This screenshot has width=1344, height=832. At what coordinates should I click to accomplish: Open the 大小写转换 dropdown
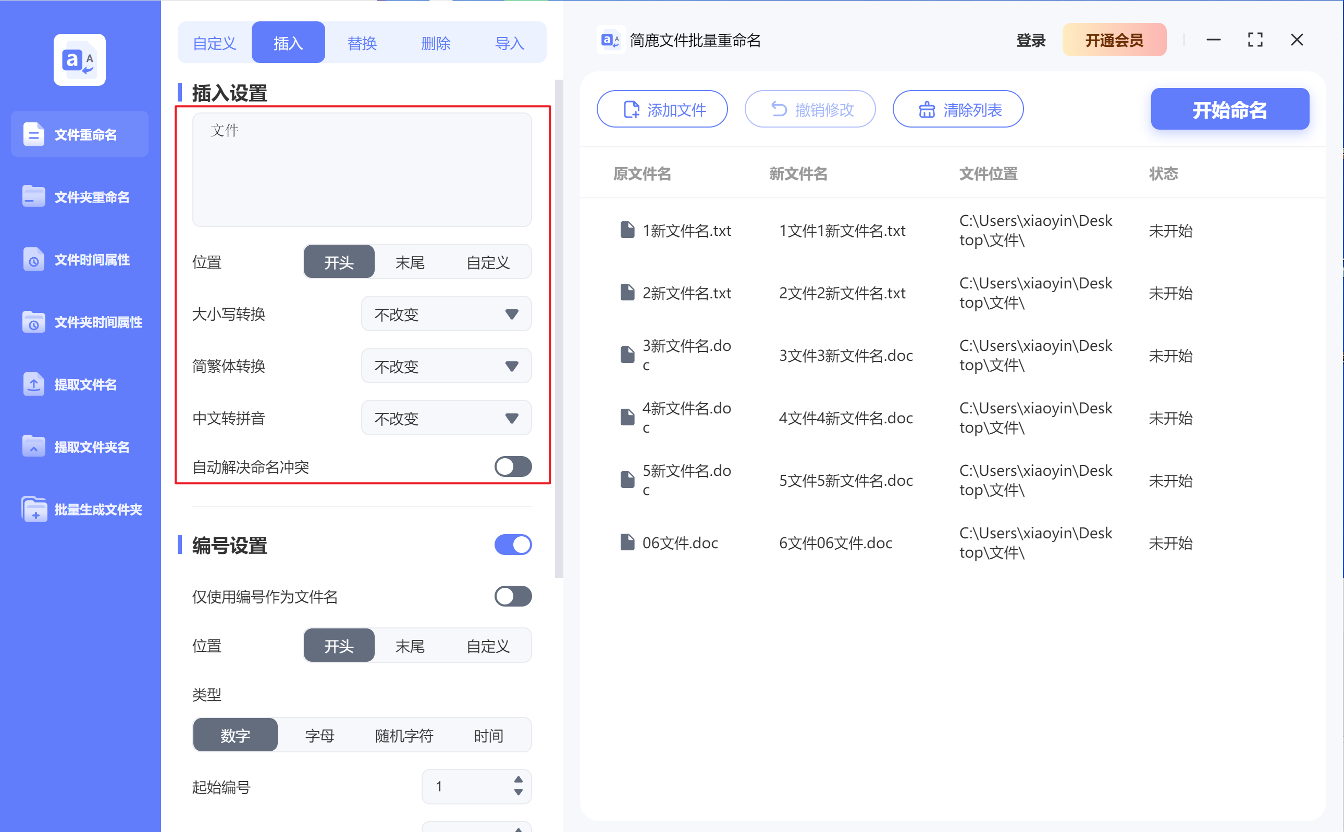pos(446,313)
